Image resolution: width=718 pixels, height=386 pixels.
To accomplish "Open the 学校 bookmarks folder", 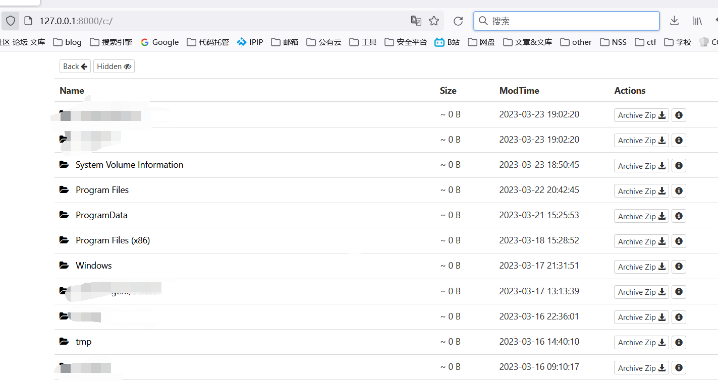I will pyautogui.click(x=678, y=42).
